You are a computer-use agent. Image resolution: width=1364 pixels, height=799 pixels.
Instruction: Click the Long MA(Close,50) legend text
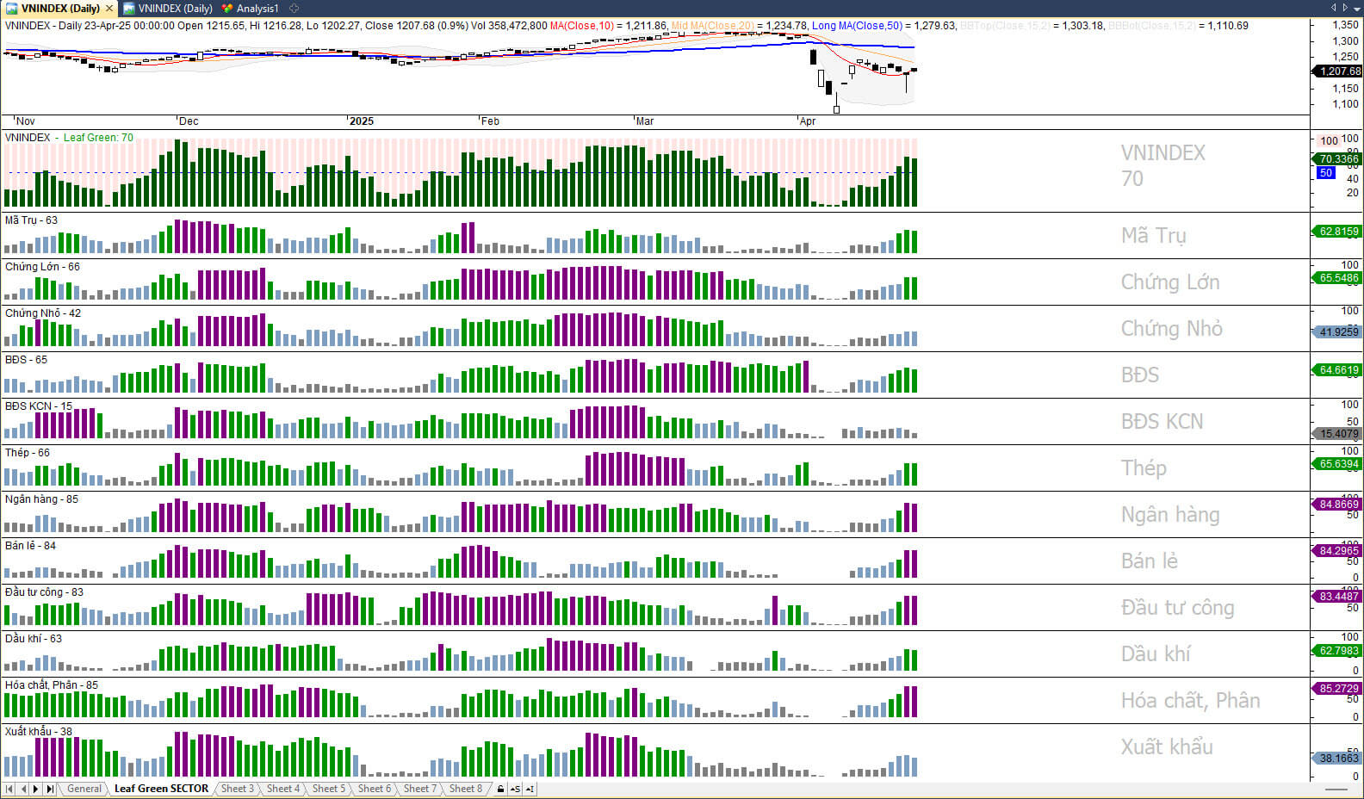pos(857,26)
